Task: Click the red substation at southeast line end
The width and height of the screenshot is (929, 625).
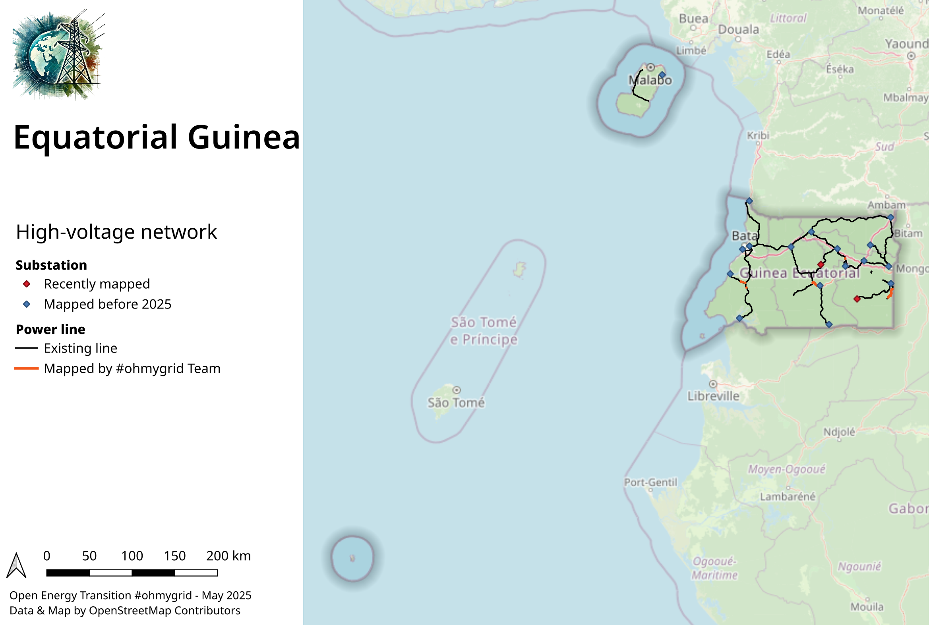Action: point(857,299)
